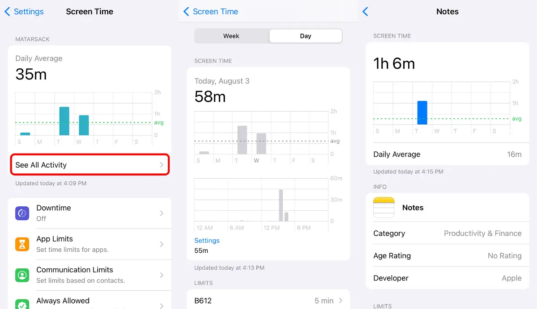This screenshot has width=537, height=309.
Task: Open Communication Limits via its green icon
Action: tap(21, 275)
